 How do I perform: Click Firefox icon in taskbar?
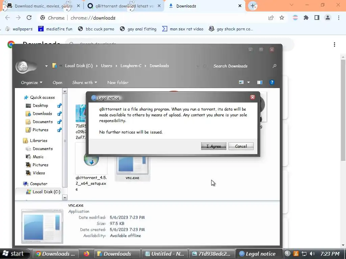point(86,254)
